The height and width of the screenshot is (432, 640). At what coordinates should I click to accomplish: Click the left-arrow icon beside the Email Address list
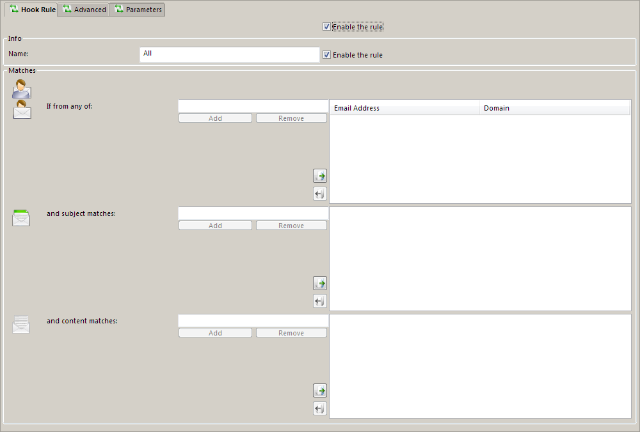coord(320,194)
